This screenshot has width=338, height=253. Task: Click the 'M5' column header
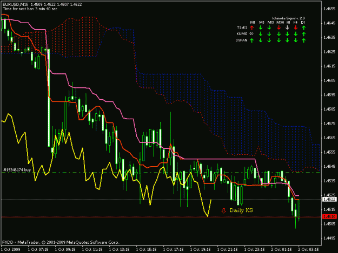pyautogui.click(x=261, y=22)
